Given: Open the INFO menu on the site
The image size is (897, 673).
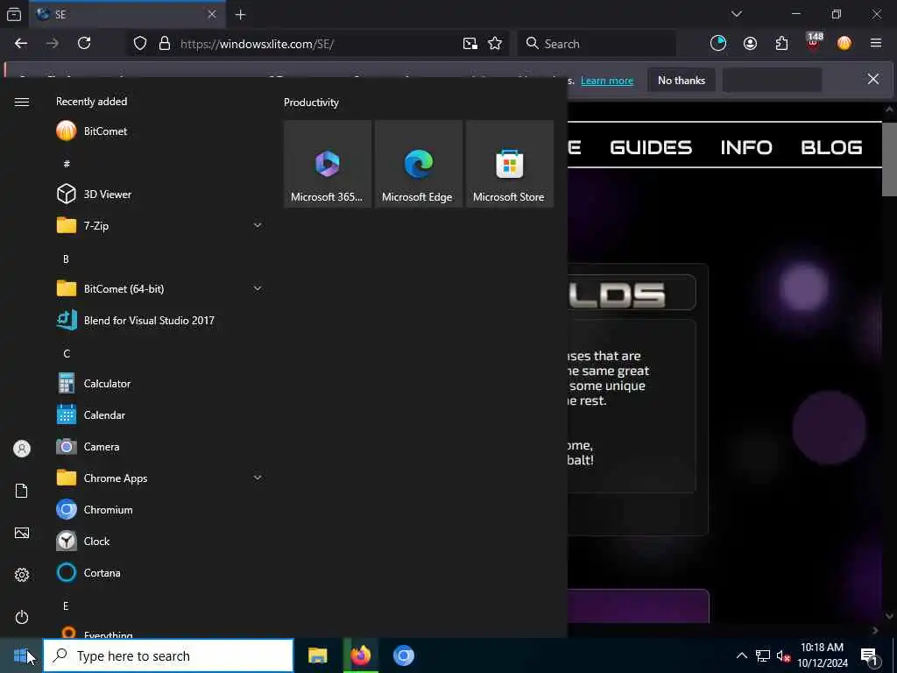Looking at the screenshot, I should (x=746, y=147).
